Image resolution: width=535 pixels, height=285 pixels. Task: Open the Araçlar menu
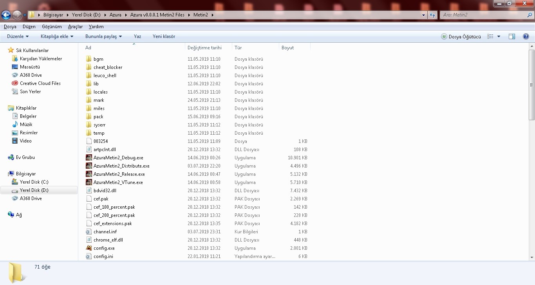(75, 27)
